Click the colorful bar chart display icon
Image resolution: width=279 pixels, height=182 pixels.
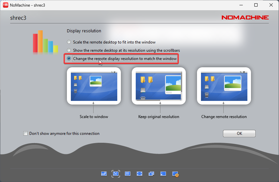(x=45, y=42)
